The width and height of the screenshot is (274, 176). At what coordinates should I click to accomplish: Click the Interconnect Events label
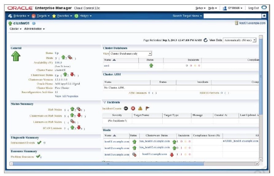23,143
